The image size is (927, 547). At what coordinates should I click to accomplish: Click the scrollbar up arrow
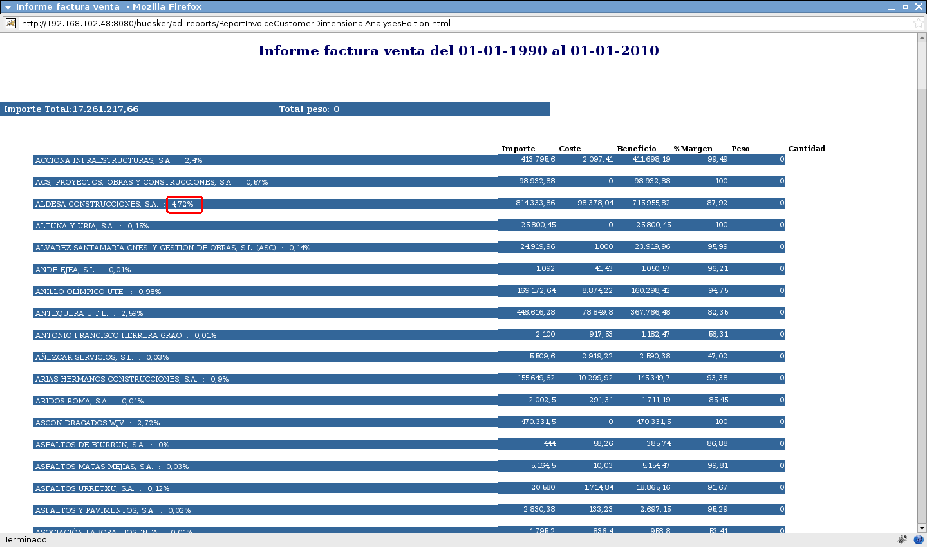tap(922, 37)
